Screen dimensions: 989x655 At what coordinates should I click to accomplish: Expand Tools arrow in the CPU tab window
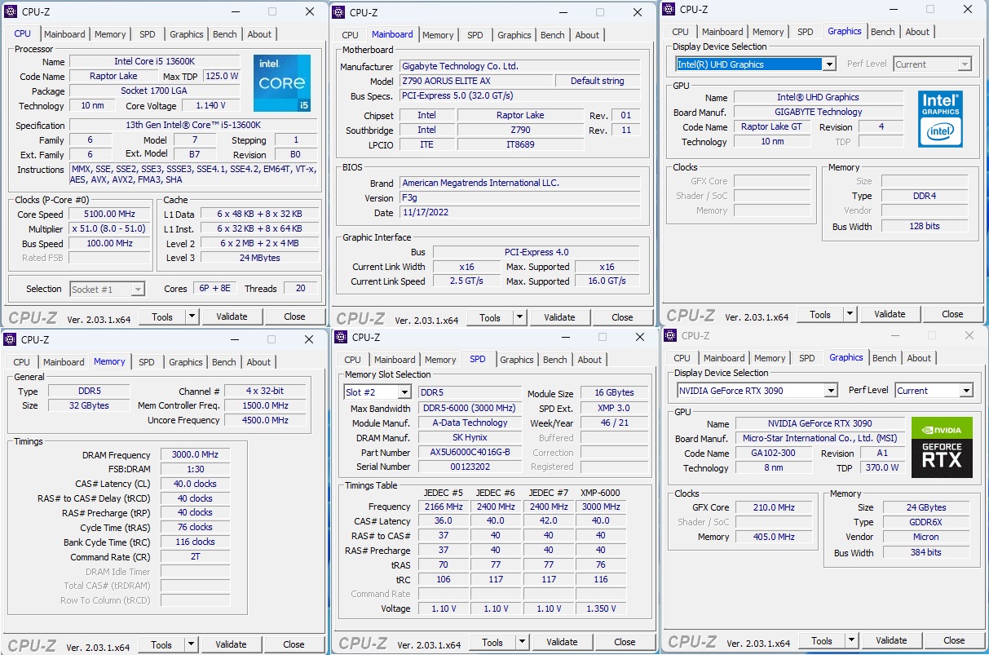192,316
